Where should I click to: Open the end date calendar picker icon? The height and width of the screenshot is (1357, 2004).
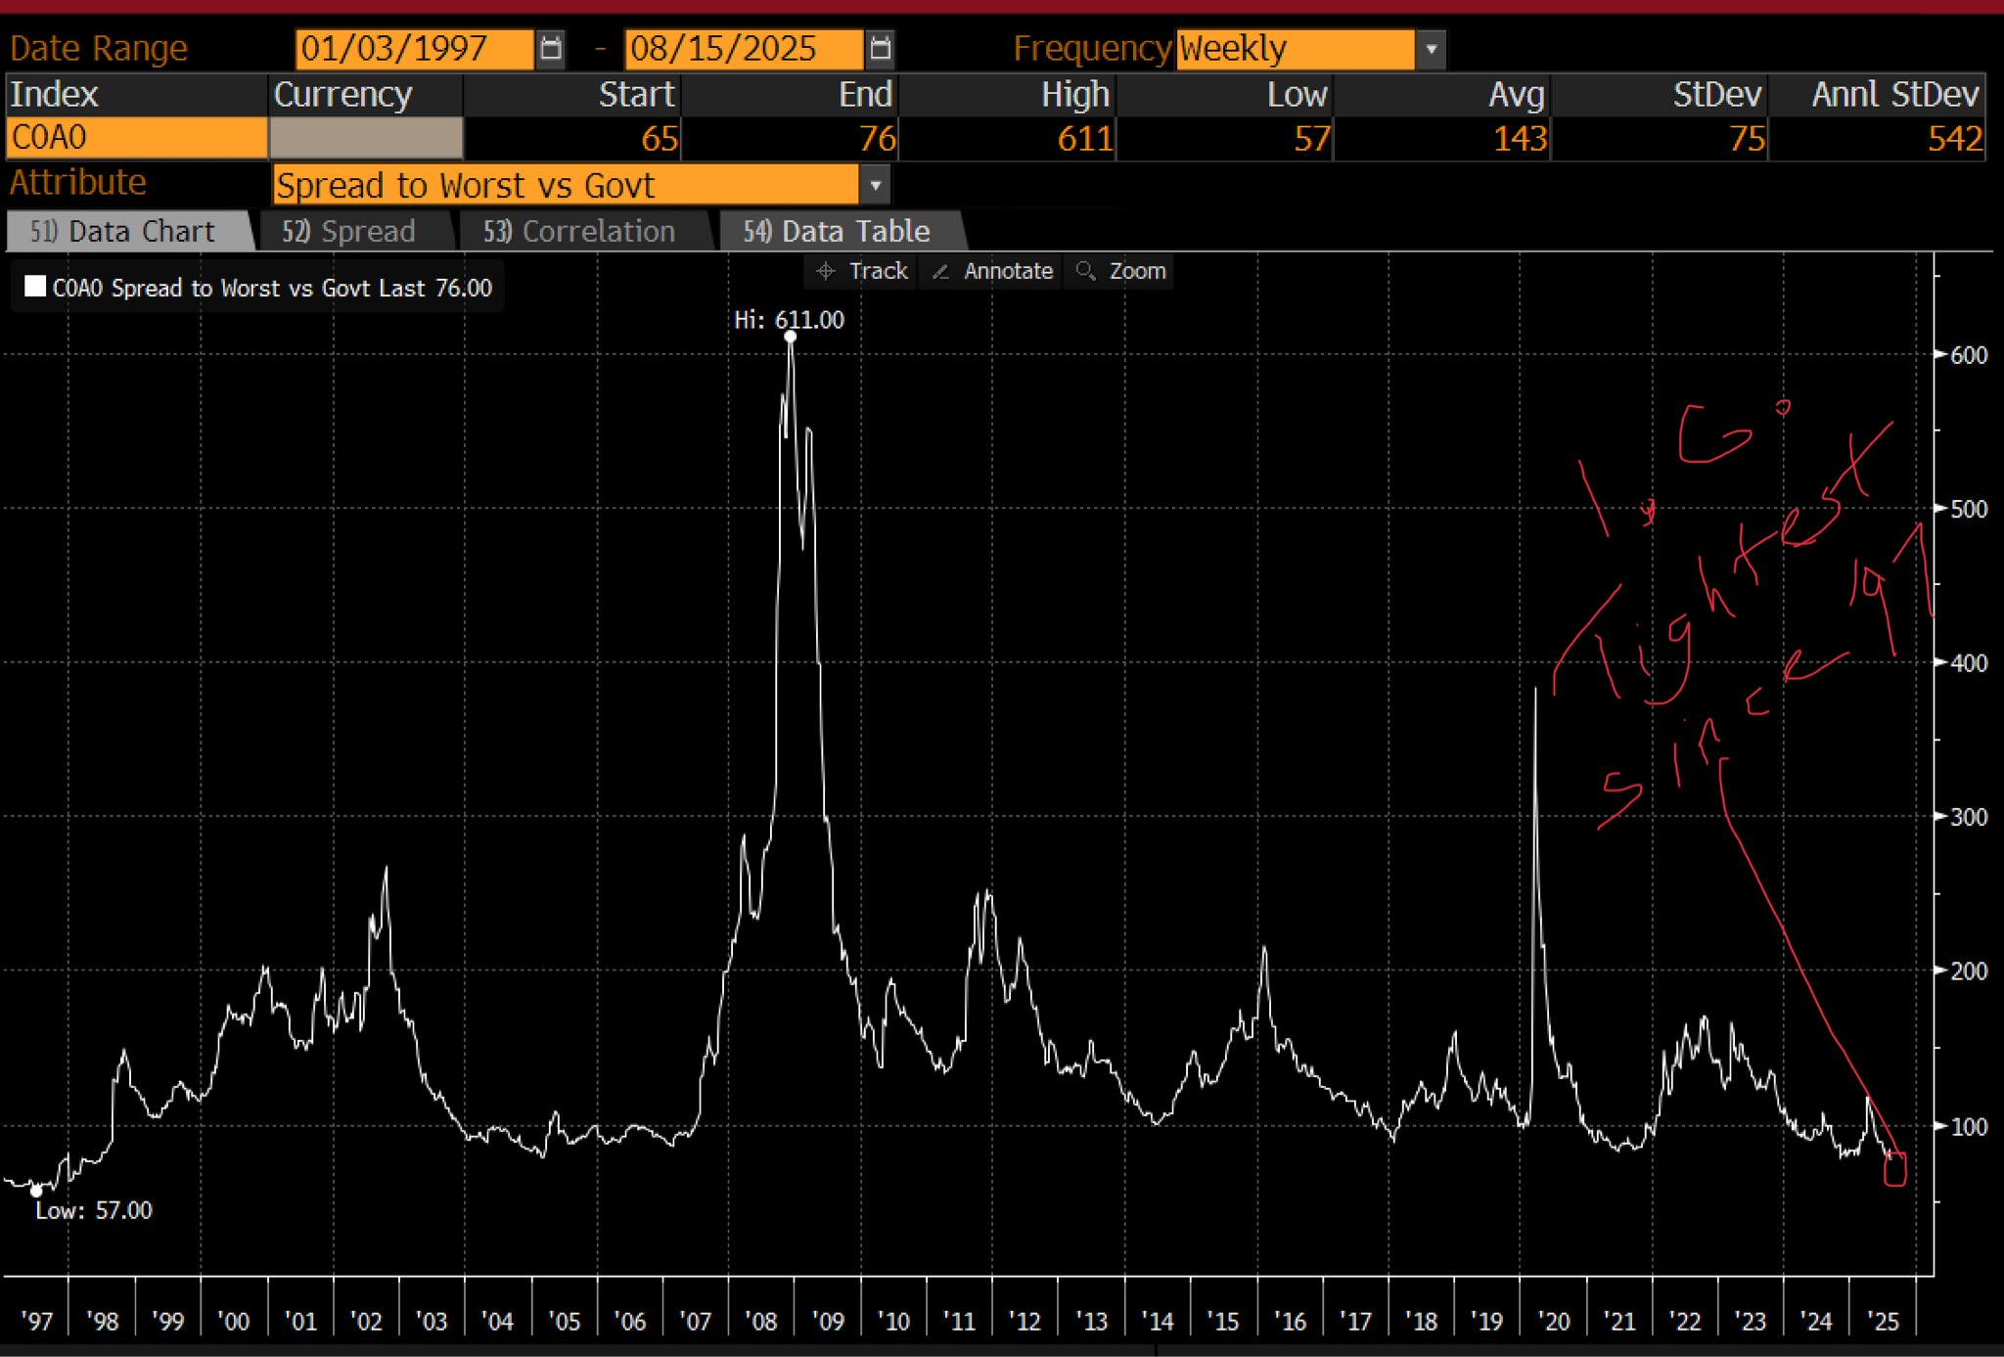tap(880, 48)
